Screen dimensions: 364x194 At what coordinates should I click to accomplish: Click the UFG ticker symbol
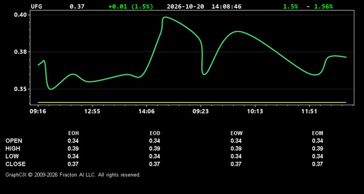point(36,6)
